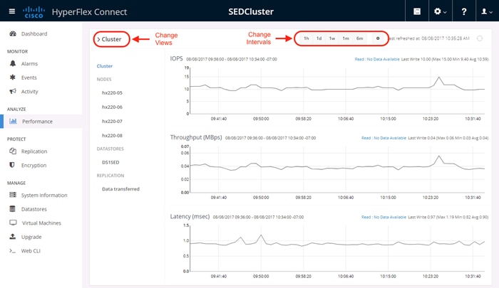Select datastore DS1SED

[x=110, y=162]
